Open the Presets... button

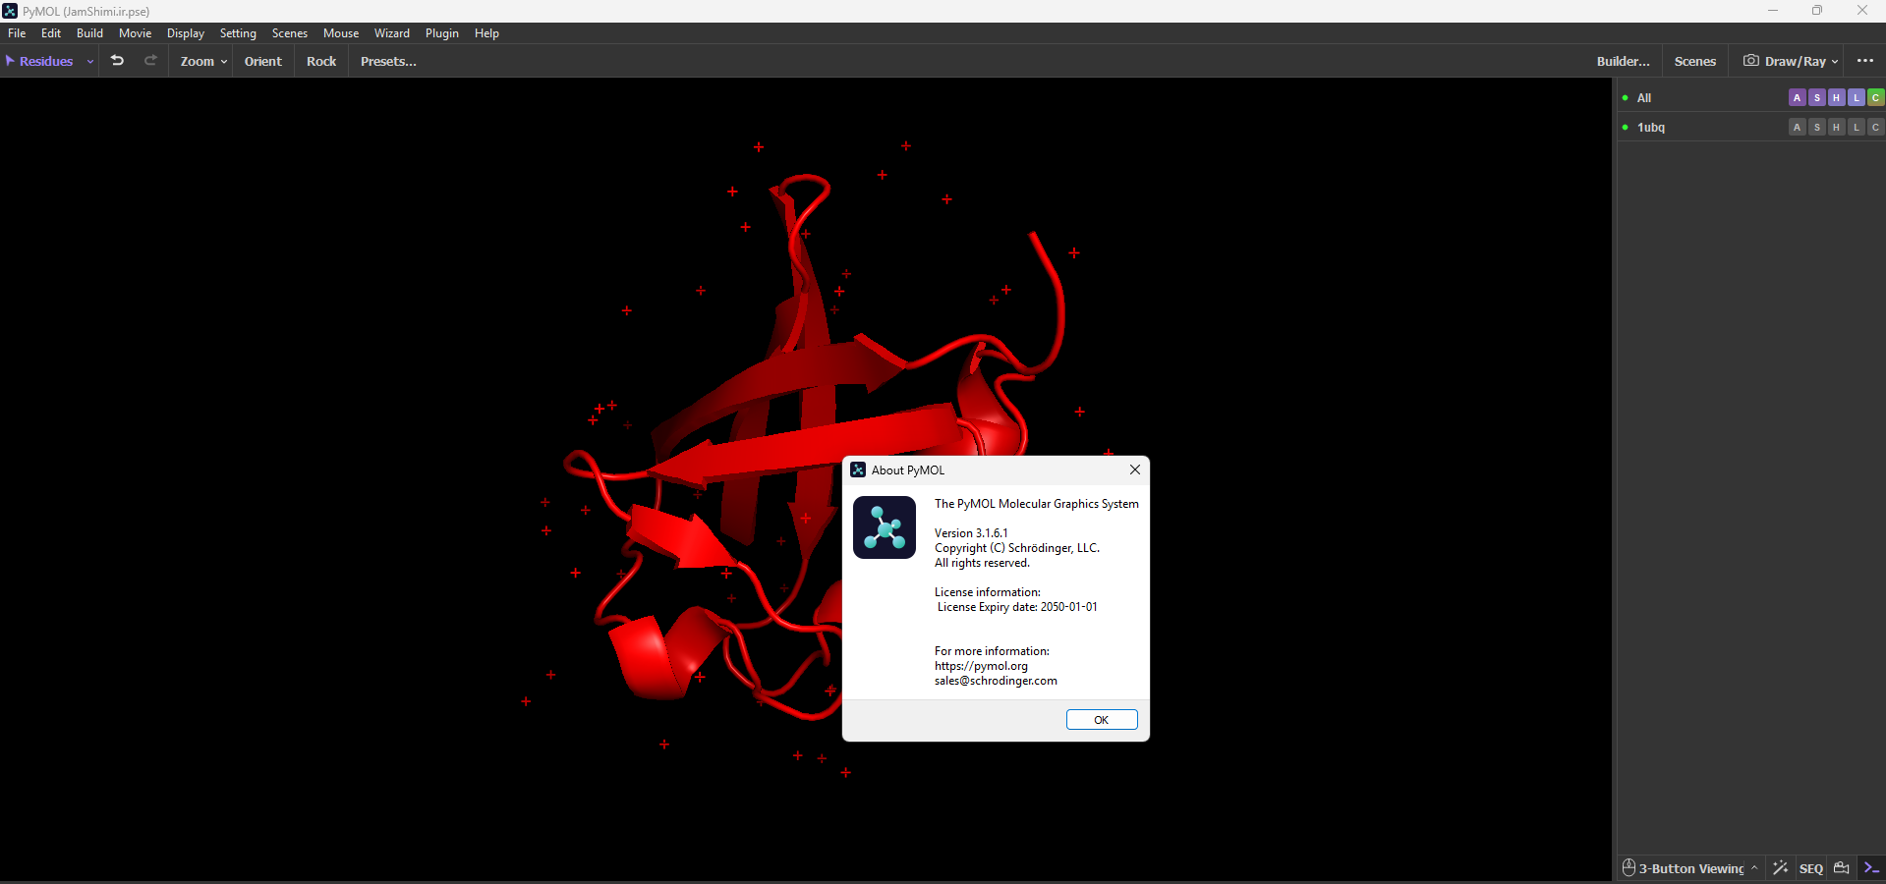coord(388,61)
